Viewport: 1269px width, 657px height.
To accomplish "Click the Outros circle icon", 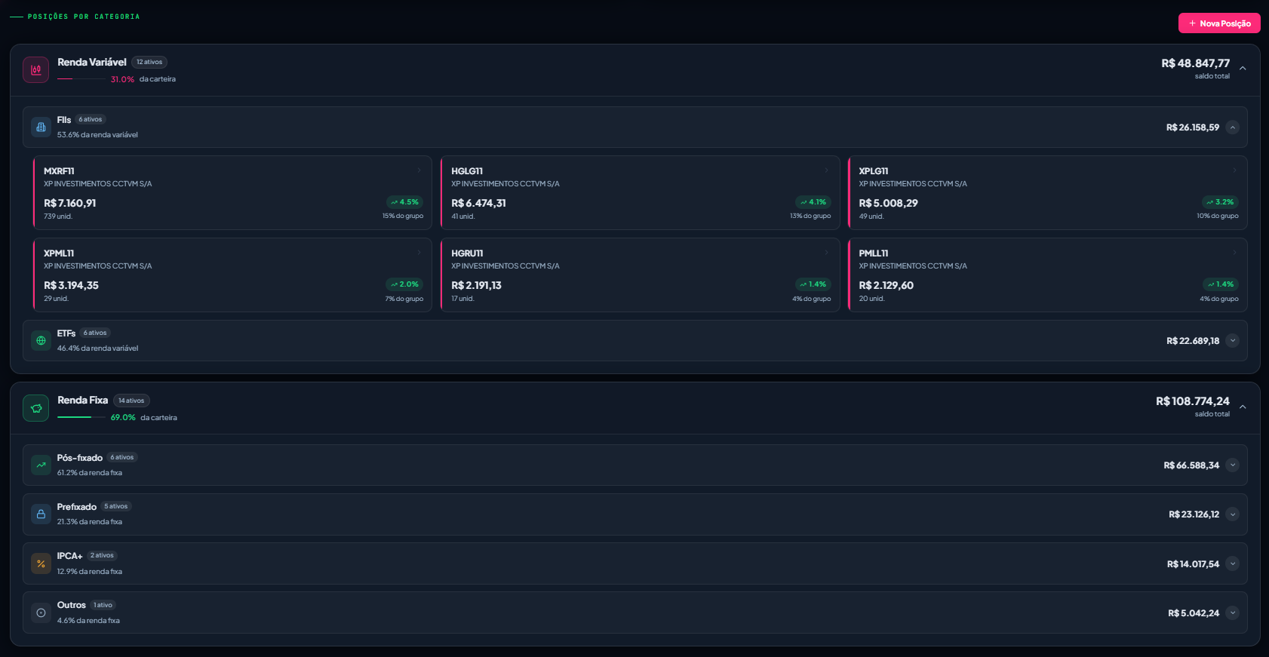I will point(41,612).
